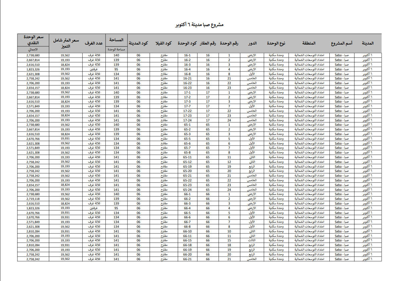Select the كود المدينة column header
398x281 pixels.
[x=139, y=43]
